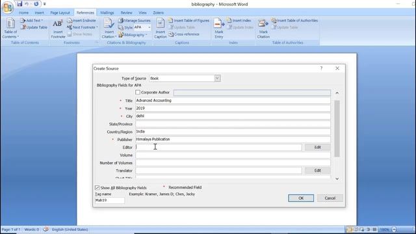Open the Home tab
Viewport: 416px width, 234px height.
[23, 12]
